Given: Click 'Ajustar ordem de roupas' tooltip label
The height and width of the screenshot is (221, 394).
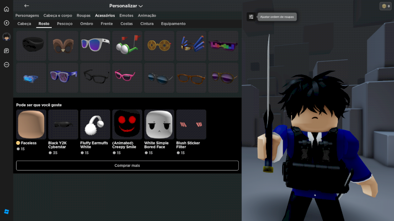Looking at the screenshot, I should pos(277,17).
